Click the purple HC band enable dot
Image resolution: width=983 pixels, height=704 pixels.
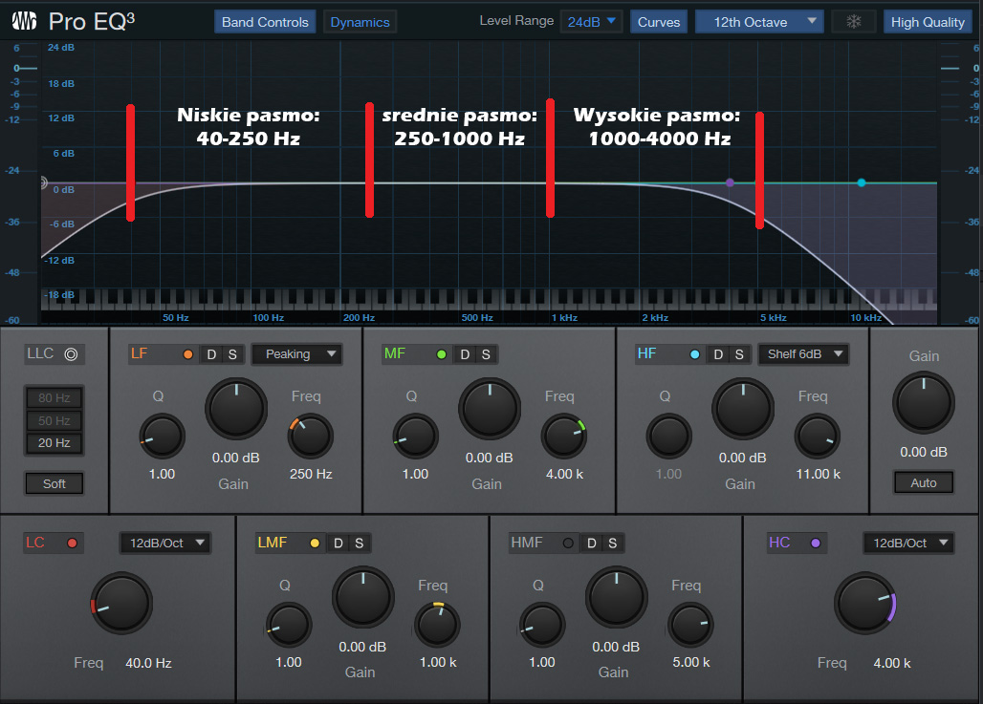(x=816, y=544)
